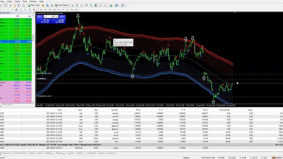
Task: Open the Periods clock icon
Action: (x=116, y=5)
